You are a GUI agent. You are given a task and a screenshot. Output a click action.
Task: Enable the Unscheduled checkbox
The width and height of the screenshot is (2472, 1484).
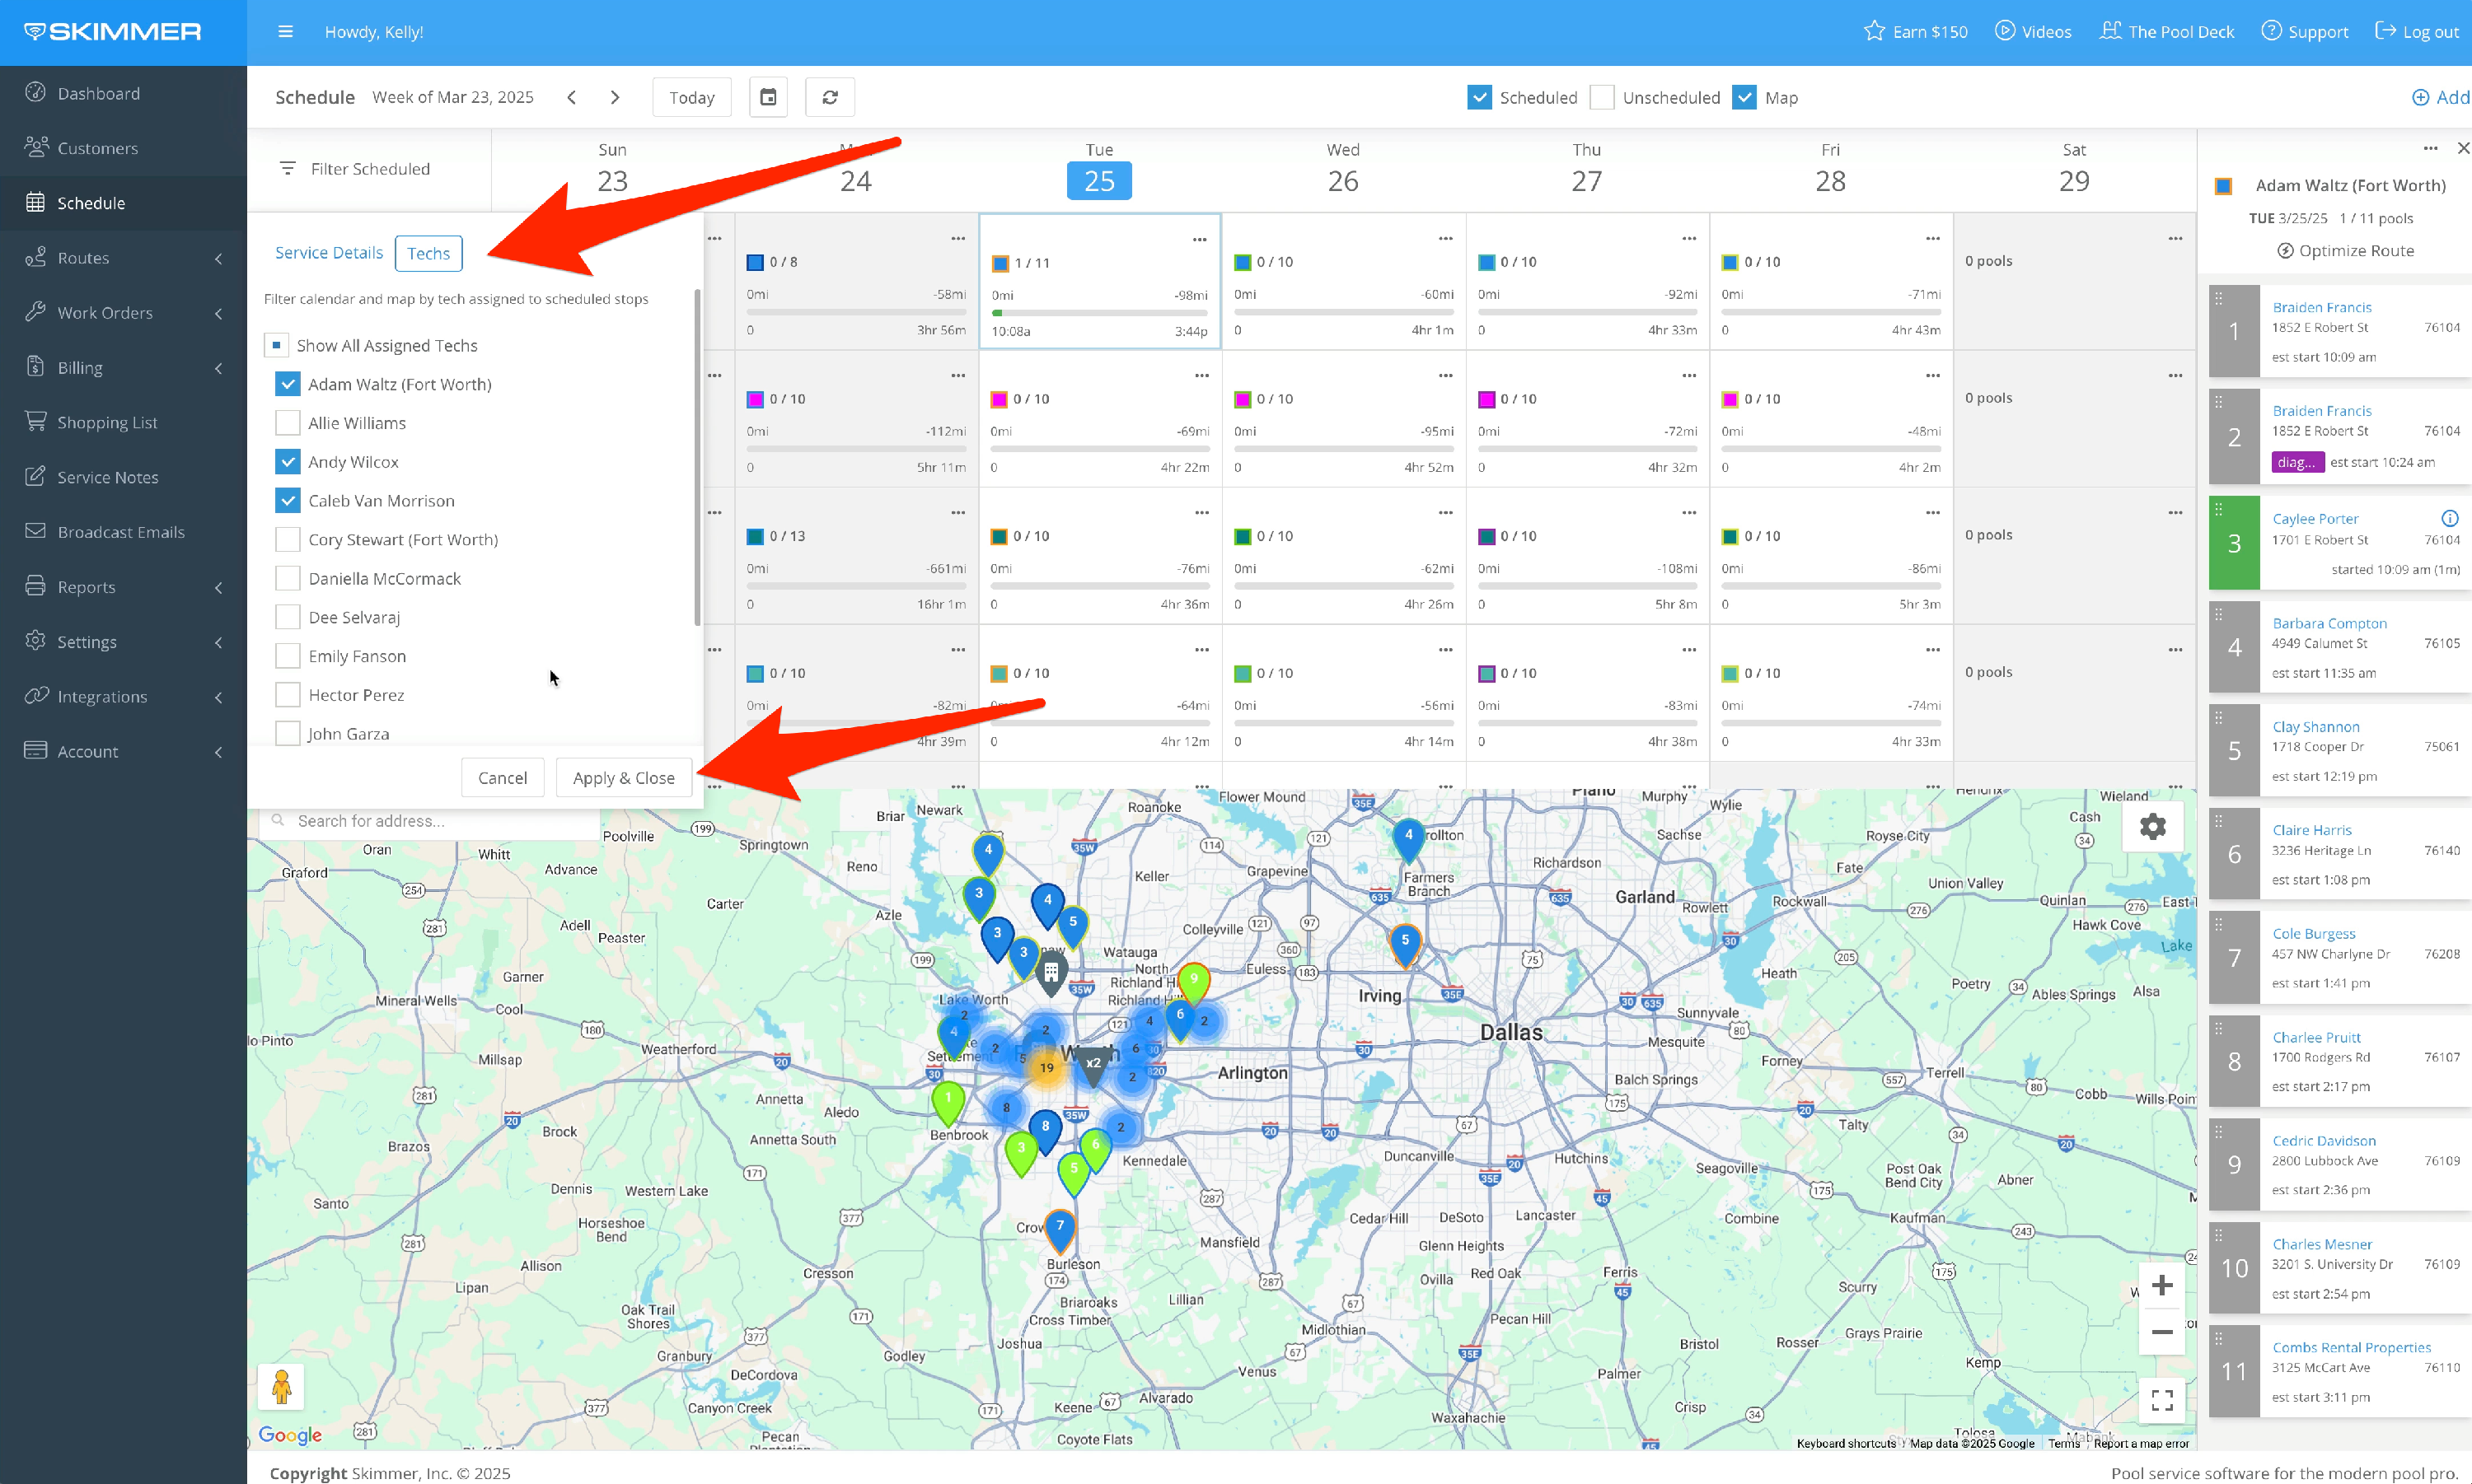point(1602,97)
